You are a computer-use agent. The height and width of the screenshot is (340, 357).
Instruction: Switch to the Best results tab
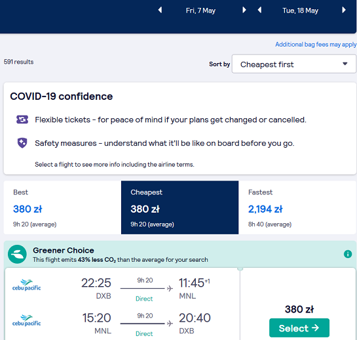(62, 207)
